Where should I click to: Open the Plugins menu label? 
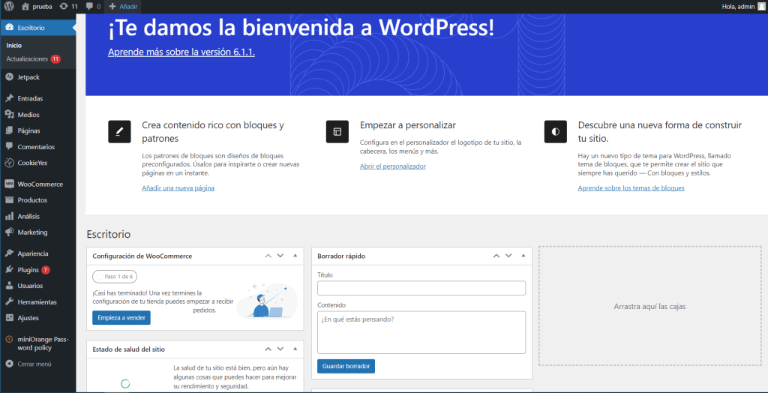[28, 270]
